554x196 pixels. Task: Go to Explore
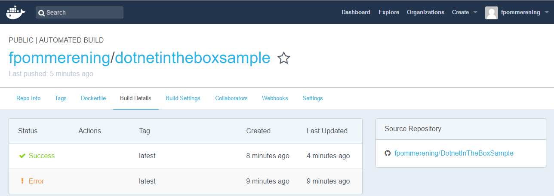click(389, 12)
